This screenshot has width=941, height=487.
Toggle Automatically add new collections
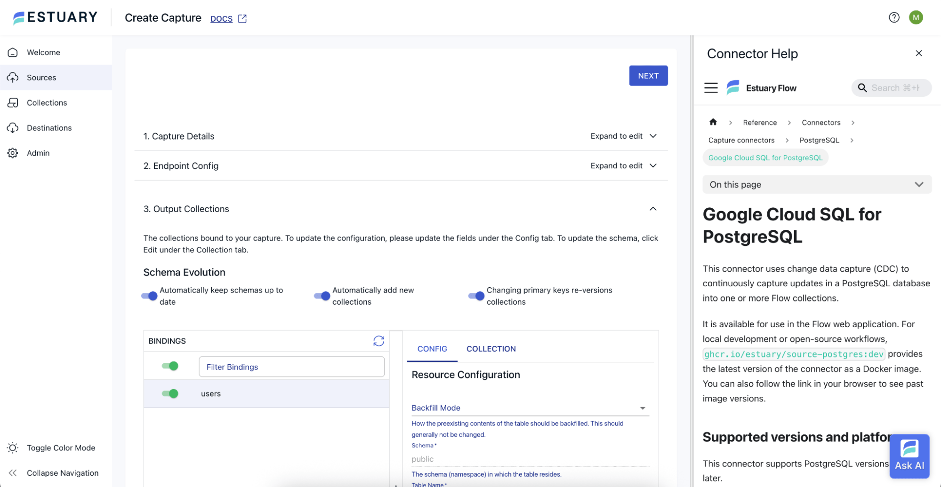coord(322,296)
